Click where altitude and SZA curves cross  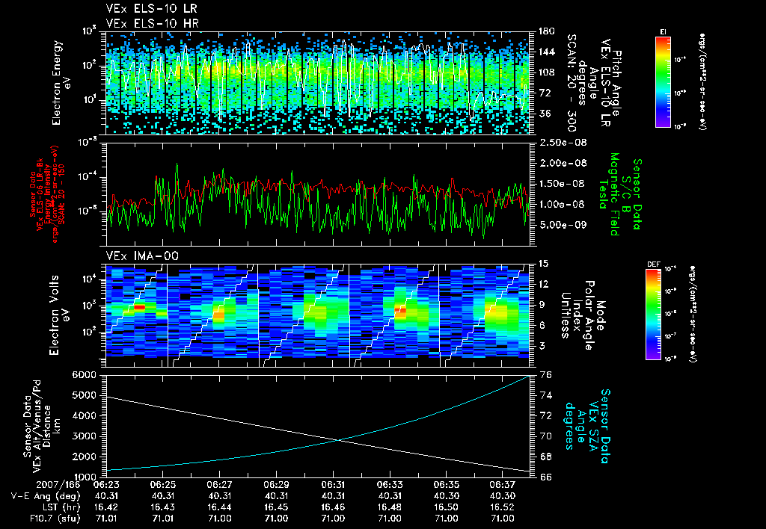[338, 440]
